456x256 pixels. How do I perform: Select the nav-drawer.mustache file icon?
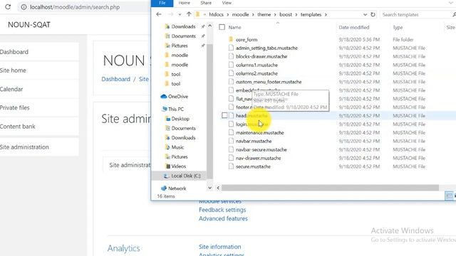231,158
